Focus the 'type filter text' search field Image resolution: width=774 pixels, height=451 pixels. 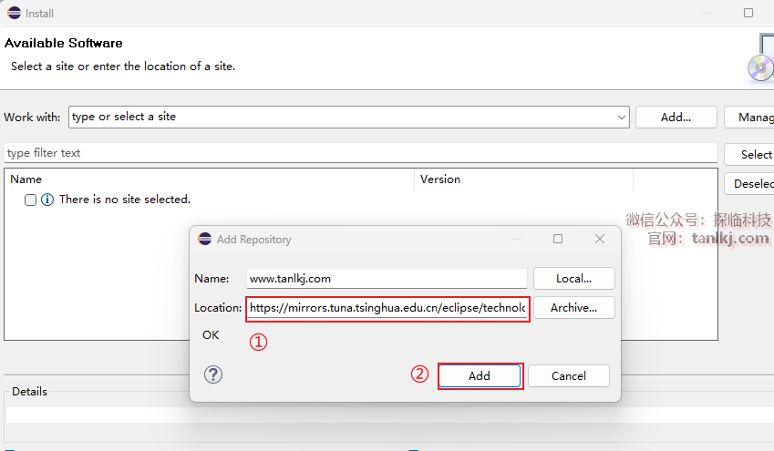(360, 153)
